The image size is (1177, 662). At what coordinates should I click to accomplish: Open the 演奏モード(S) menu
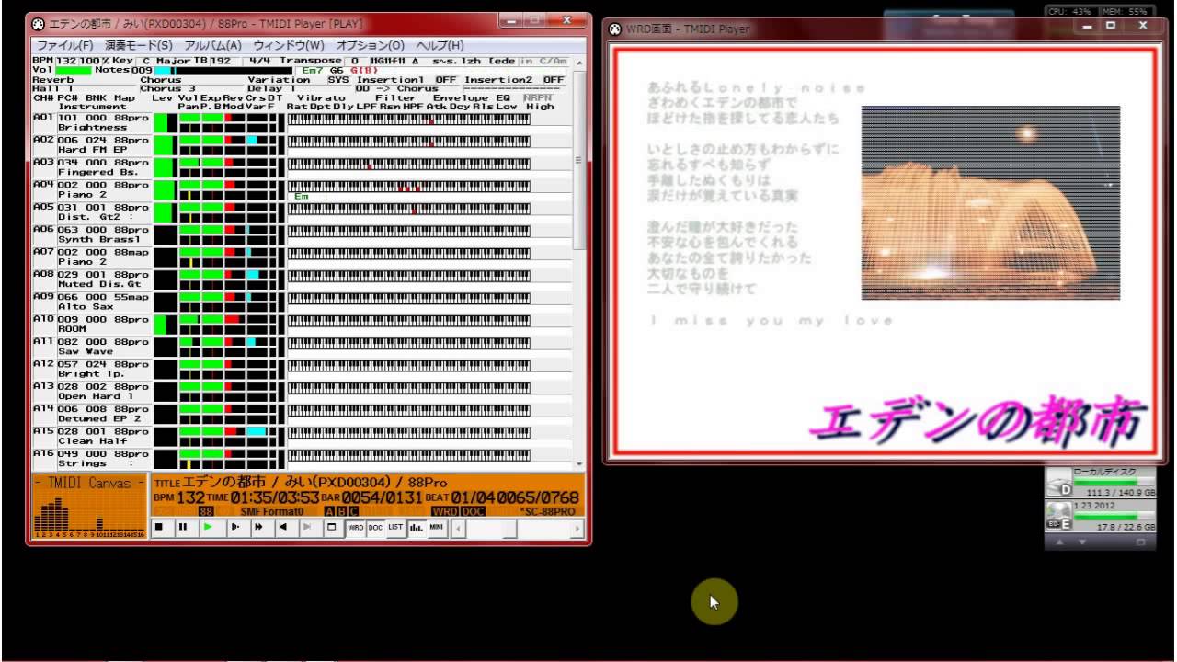point(138,45)
